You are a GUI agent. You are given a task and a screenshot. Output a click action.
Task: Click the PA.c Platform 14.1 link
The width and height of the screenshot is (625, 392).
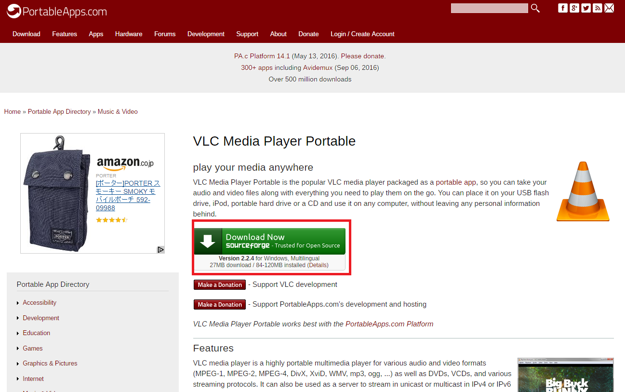(x=262, y=56)
